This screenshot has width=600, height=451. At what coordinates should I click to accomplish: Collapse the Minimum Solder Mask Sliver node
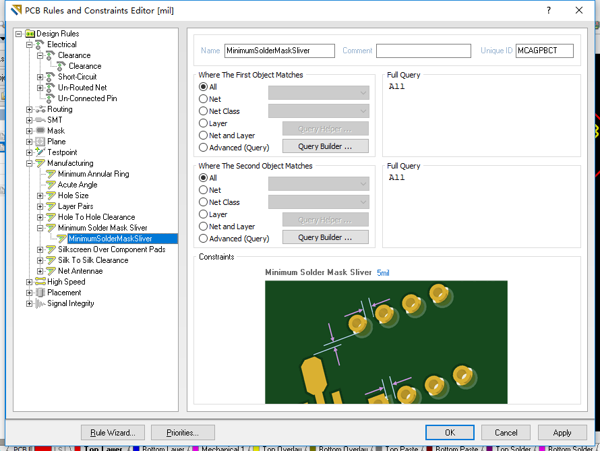click(40, 228)
